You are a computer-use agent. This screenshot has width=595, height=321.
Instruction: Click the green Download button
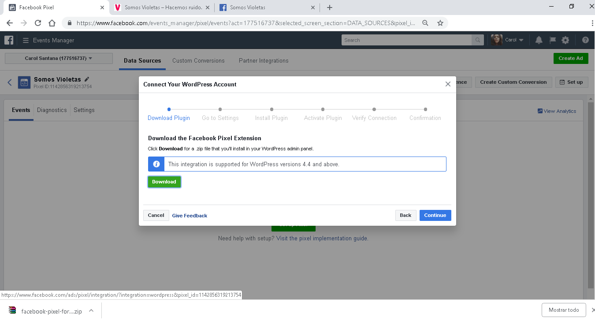(164, 182)
